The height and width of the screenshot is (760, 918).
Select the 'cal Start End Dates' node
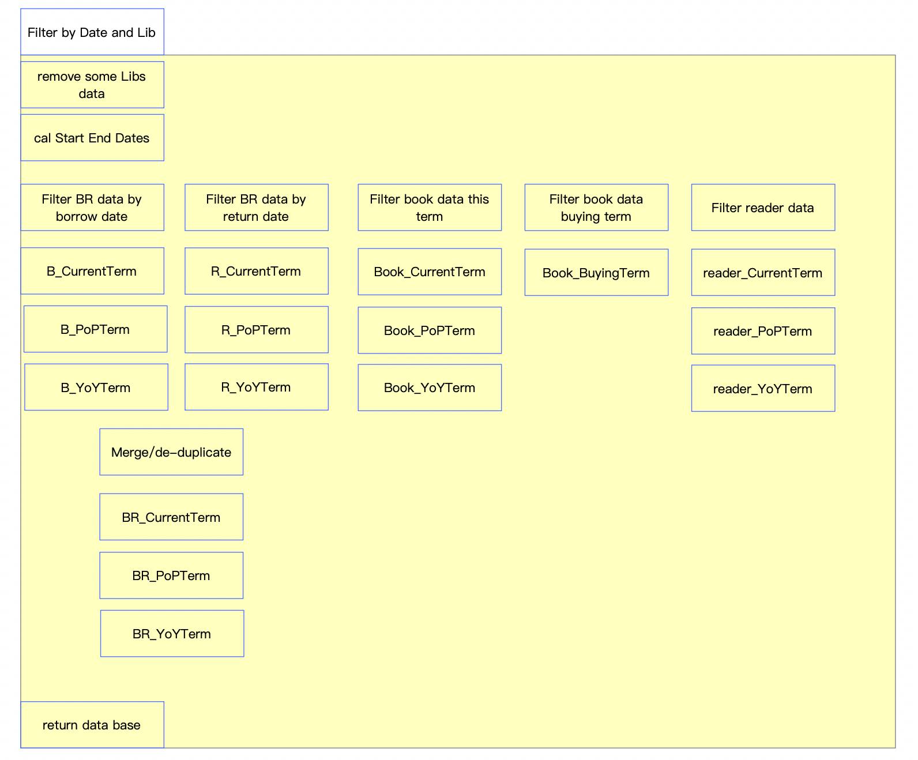(x=92, y=138)
